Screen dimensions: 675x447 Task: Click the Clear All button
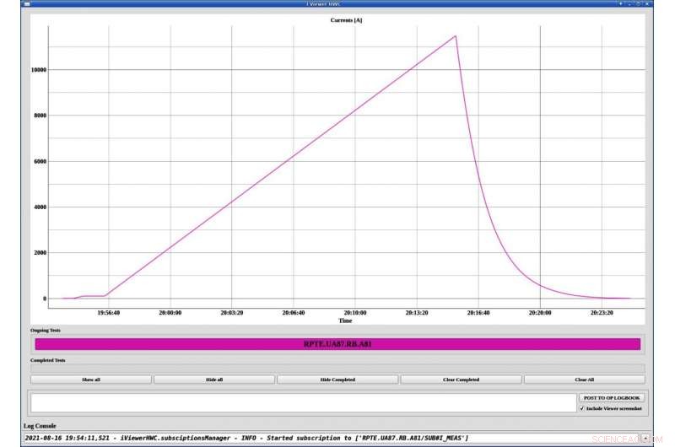point(584,380)
